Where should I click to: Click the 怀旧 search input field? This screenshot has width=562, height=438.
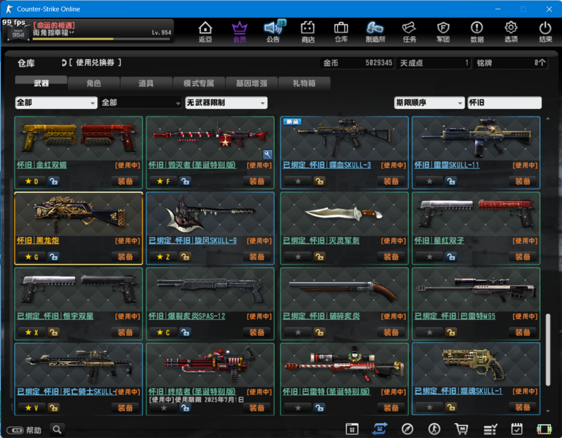click(x=504, y=103)
